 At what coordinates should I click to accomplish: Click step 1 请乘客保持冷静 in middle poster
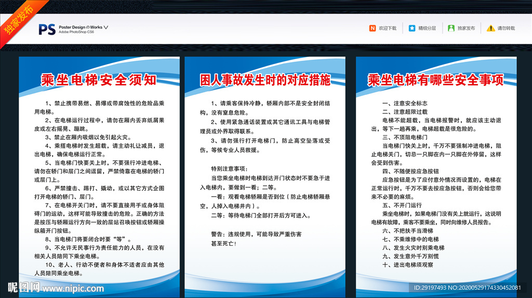(265, 108)
